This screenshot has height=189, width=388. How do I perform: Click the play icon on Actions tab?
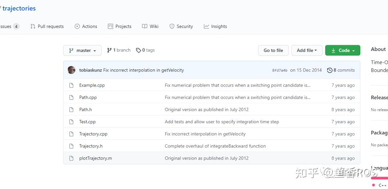click(77, 26)
